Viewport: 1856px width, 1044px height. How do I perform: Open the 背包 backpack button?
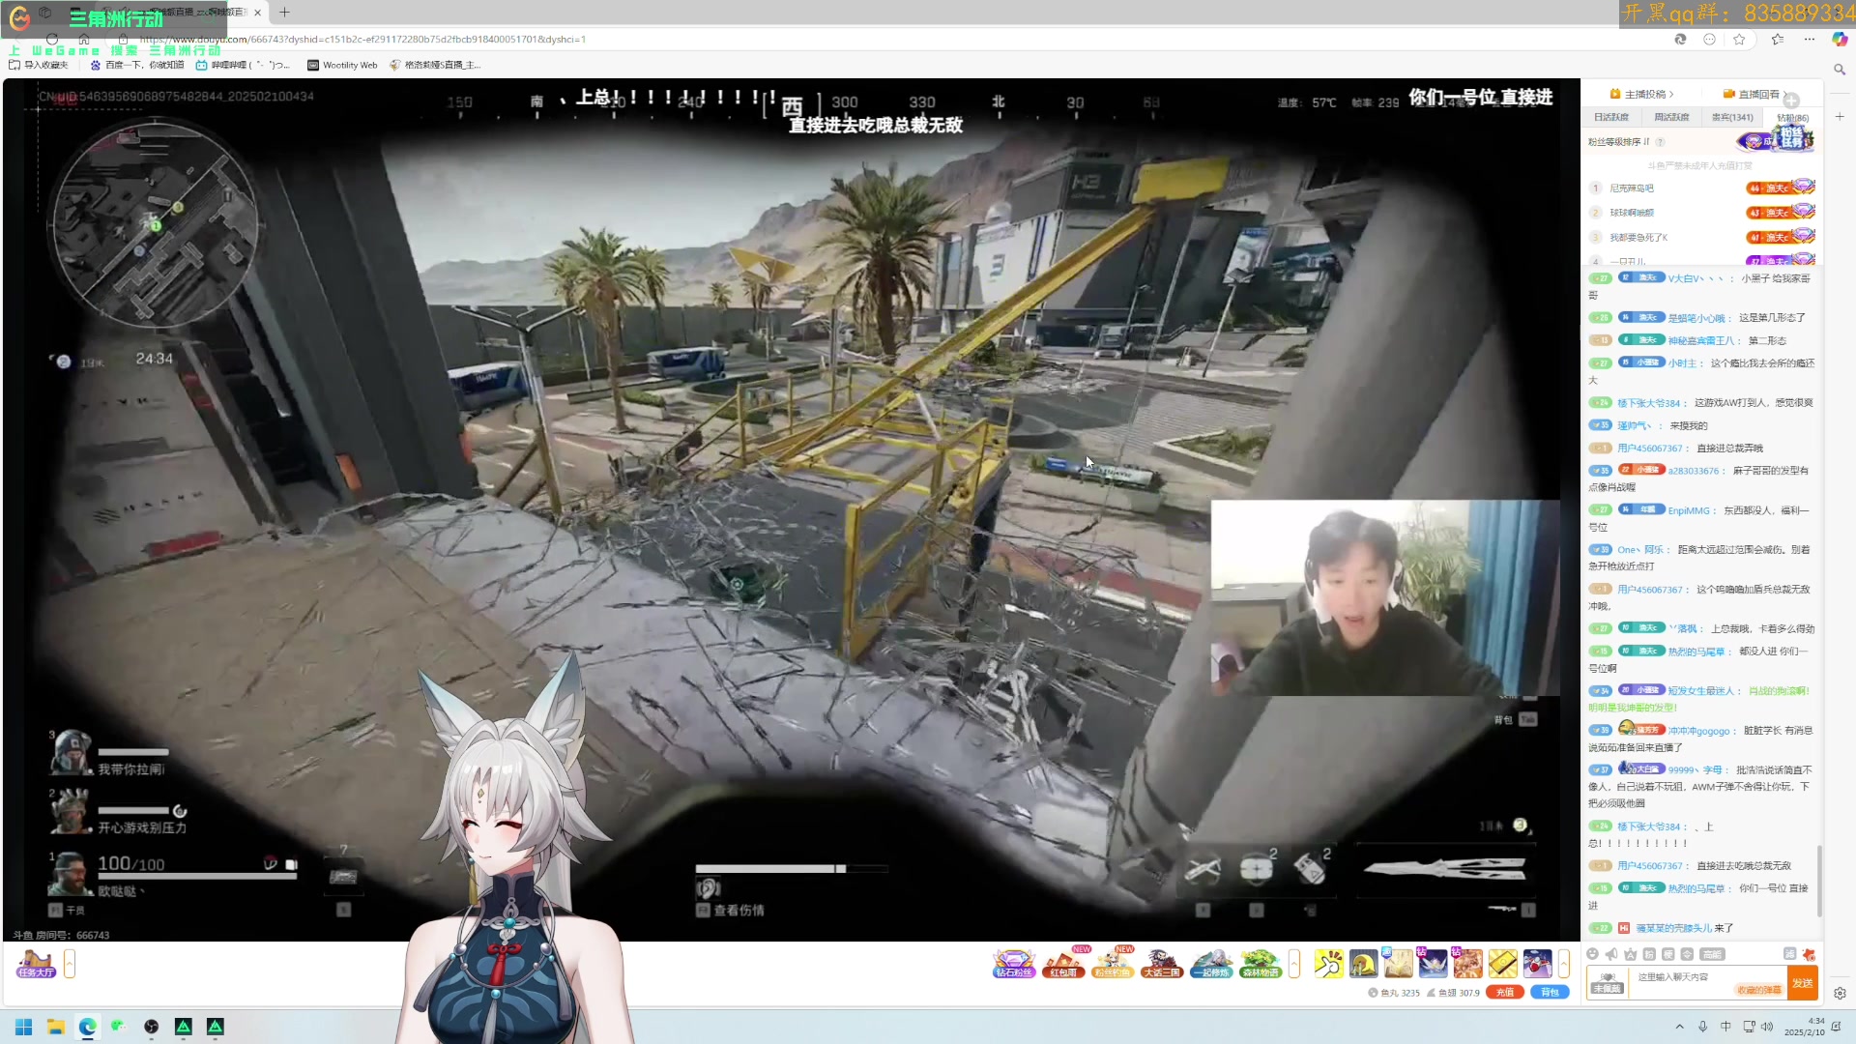1550,993
